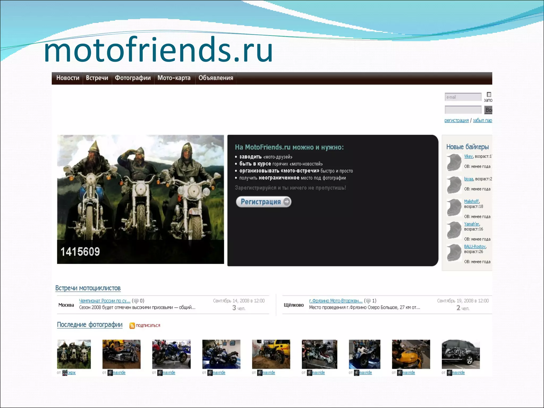The width and height of the screenshot is (544, 408).
Task: Click the "Сентябрь 19, 2008 в 12:00" date
Action: tap(463, 301)
